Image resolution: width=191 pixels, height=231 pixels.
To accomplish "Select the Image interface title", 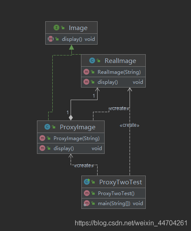I will (x=78, y=28).
